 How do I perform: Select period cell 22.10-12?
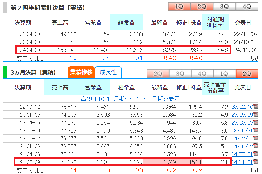point(30,107)
